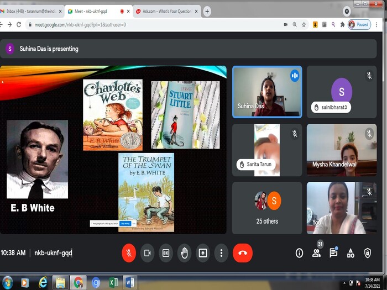Click the address bar URL
The width and height of the screenshot is (387, 290).
tap(80, 25)
